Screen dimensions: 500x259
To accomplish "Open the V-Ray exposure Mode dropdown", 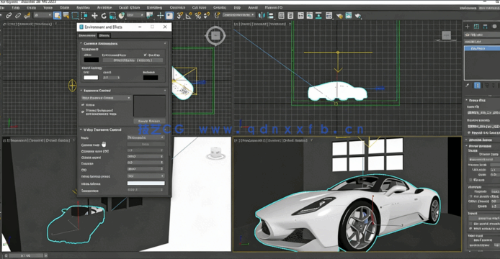I will click(x=146, y=137).
